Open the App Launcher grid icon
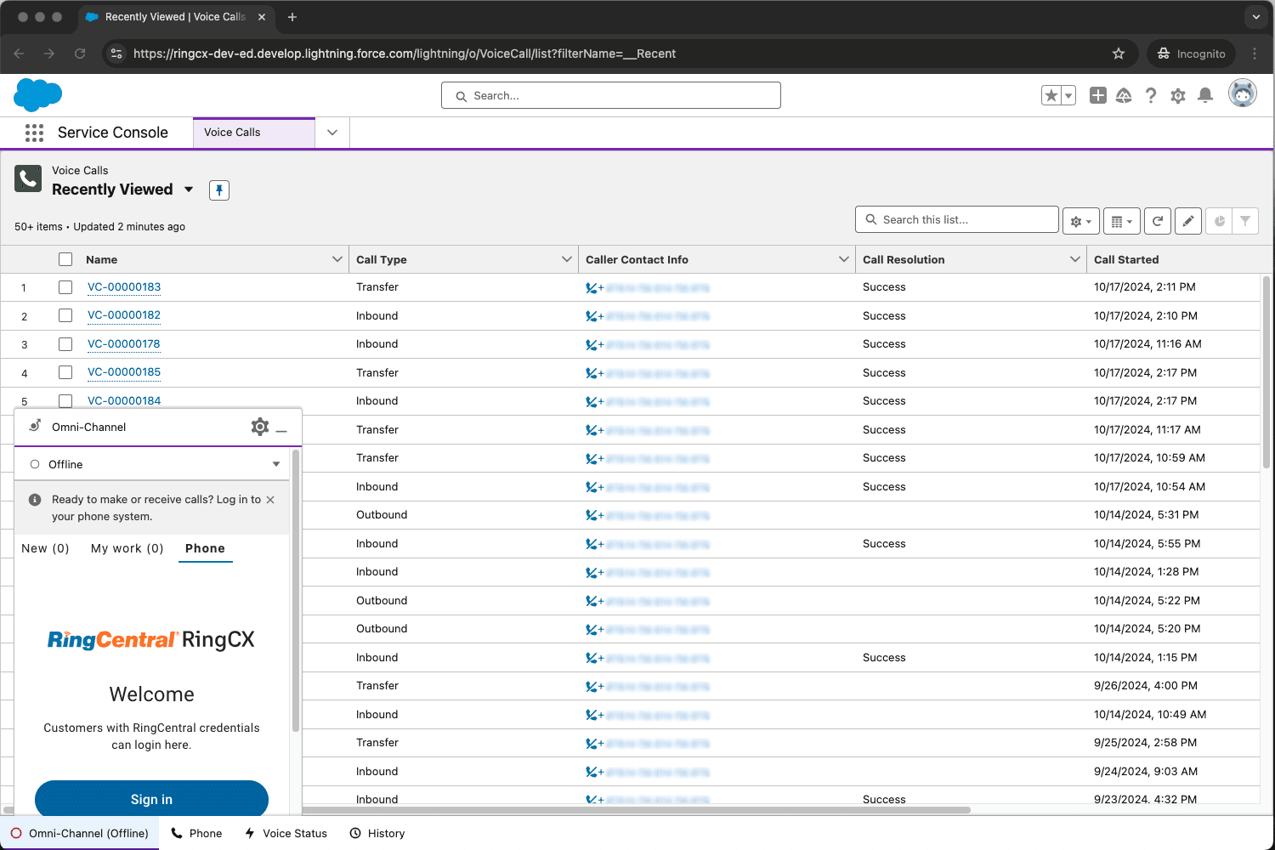Image resolution: width=1275 pixels, height=850 pixels. pos(34,133)
